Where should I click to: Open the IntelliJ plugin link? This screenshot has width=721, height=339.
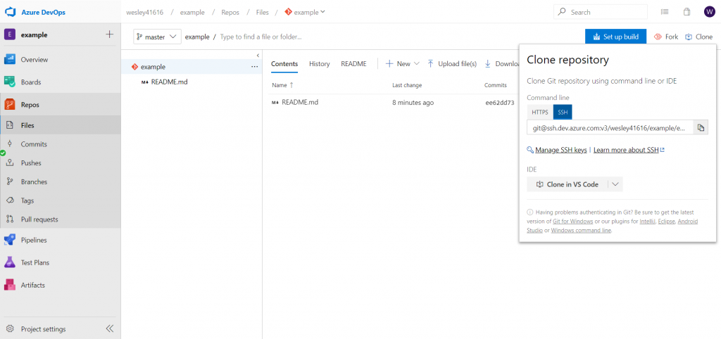[647, 222]
